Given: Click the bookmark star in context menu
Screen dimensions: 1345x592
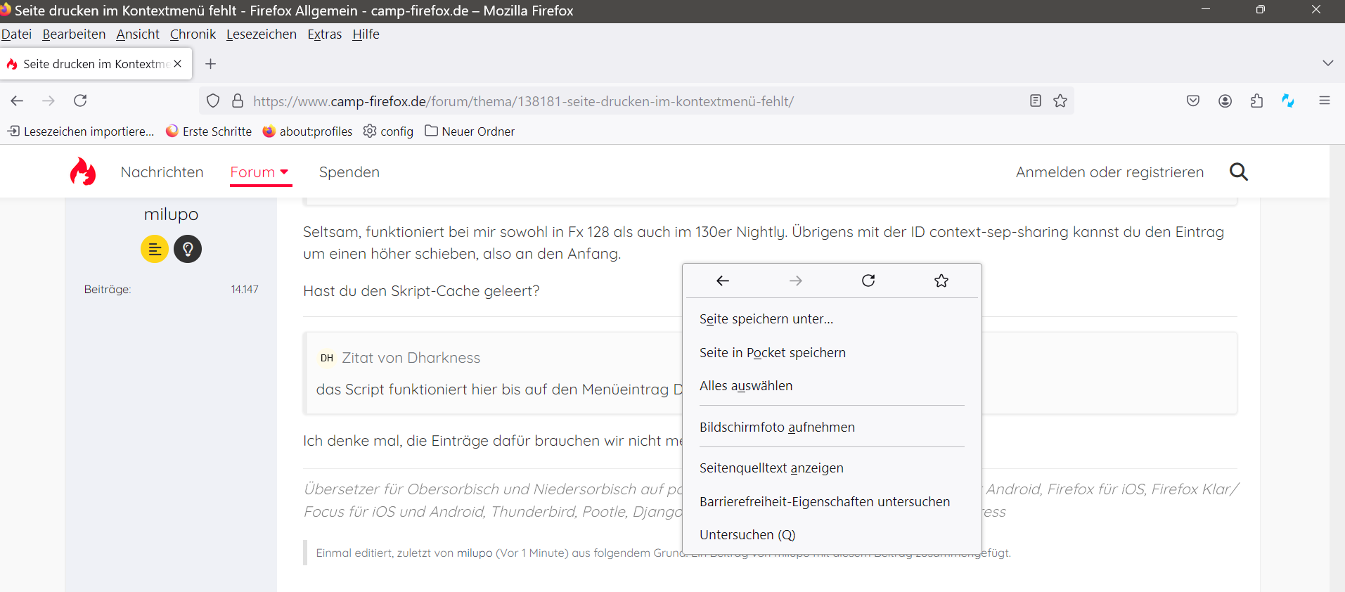Looking at the screenshot, I should click(941, 281).
